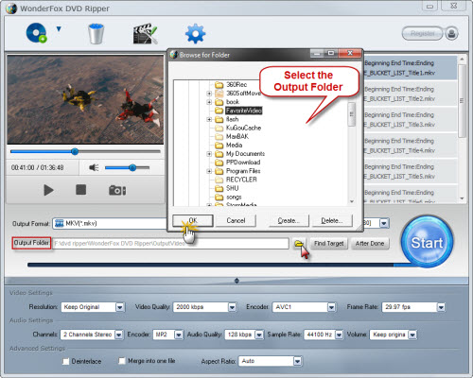This screenshot has height=378, width=473.
Task: Click the Find Target button
Action: pos(329,244)
